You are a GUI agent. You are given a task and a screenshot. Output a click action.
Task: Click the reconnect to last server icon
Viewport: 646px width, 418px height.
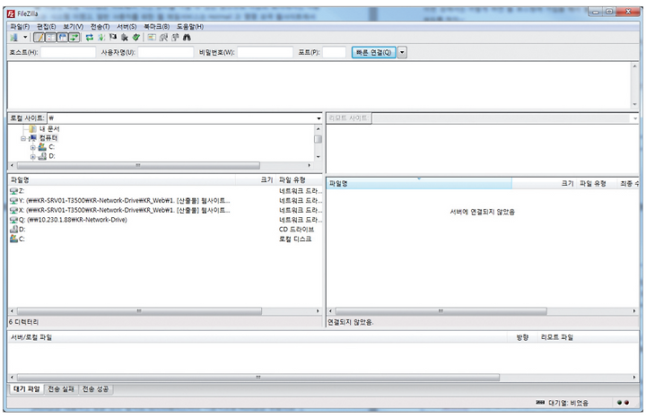point(136,38)
